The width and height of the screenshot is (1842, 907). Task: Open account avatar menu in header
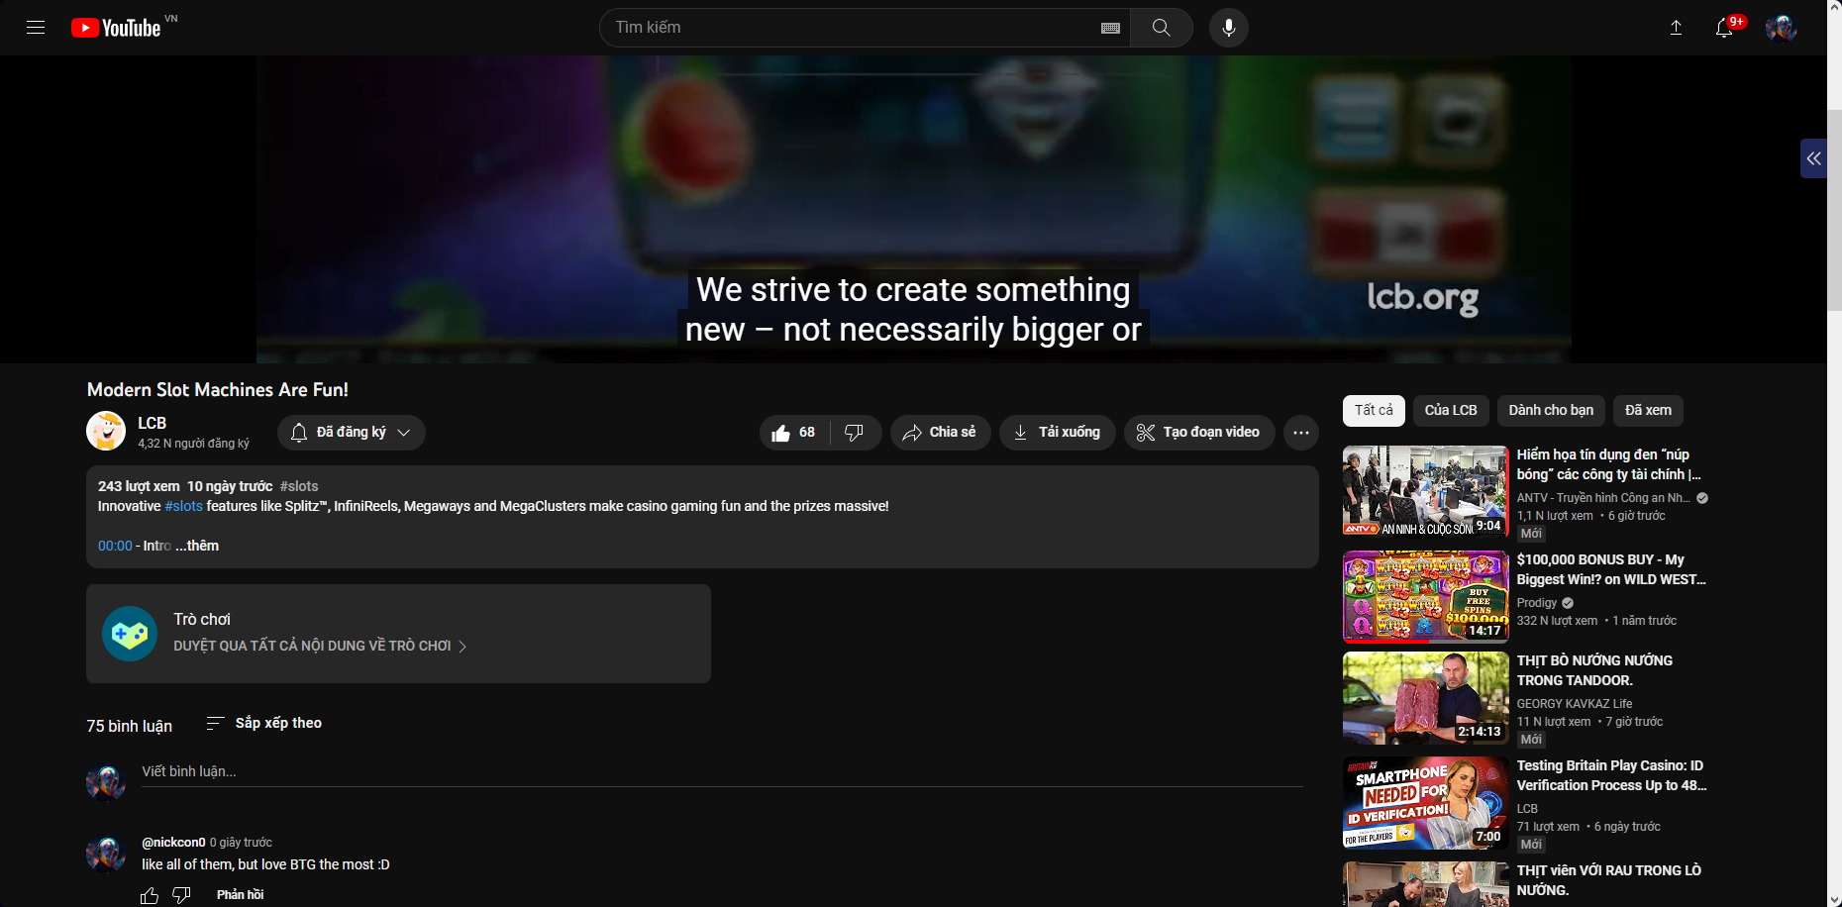pos(1782,28)
